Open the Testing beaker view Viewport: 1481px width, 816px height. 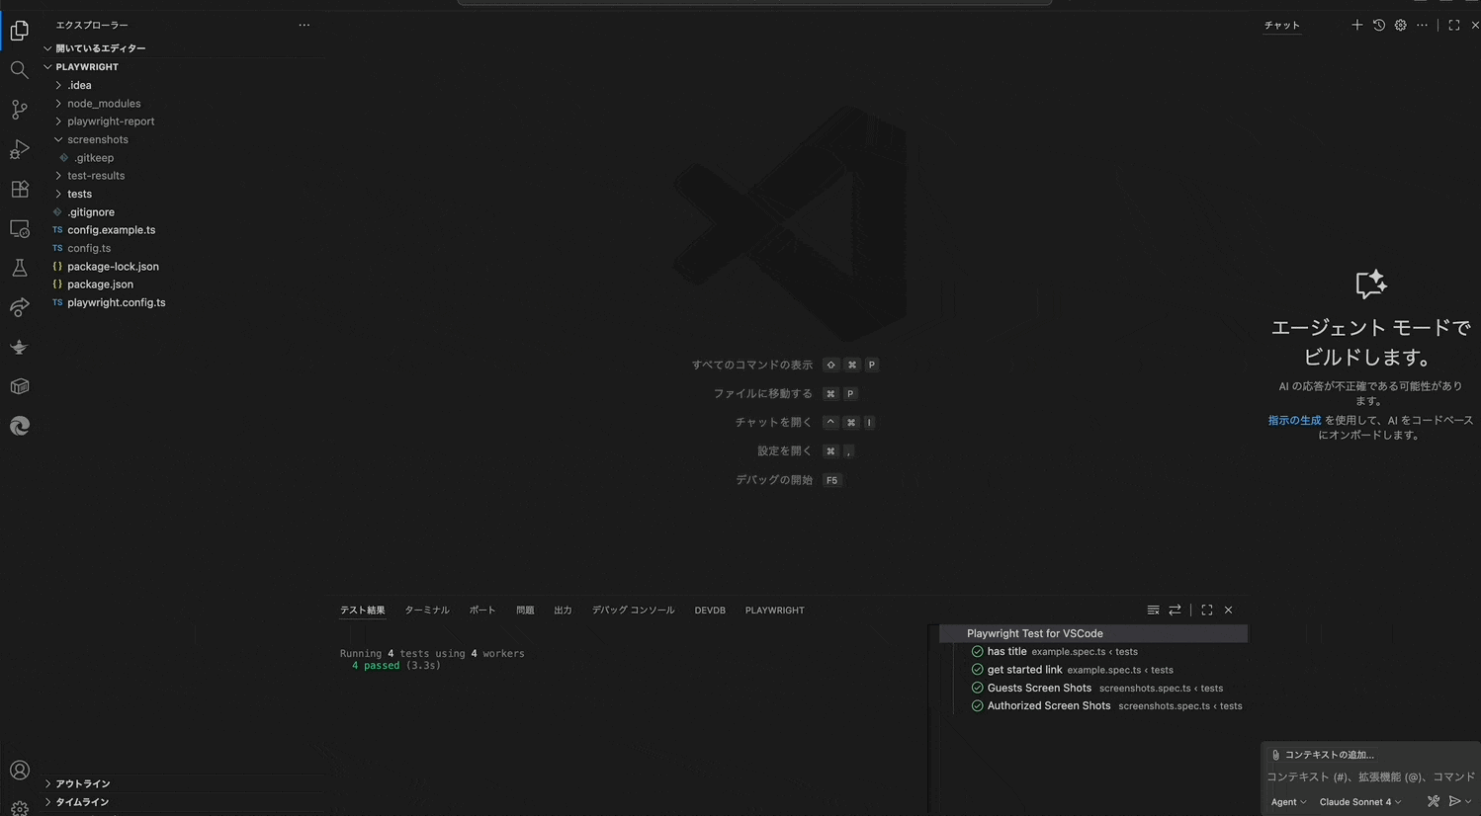19,268
